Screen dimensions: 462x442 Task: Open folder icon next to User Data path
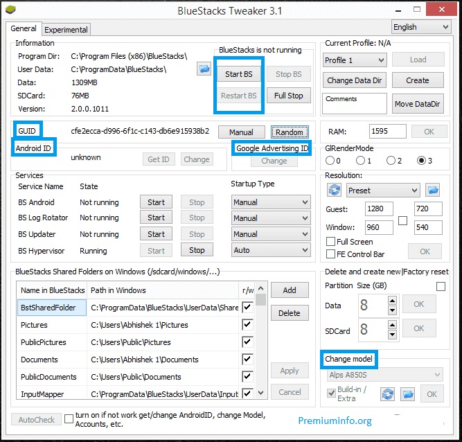coord(204,69)
